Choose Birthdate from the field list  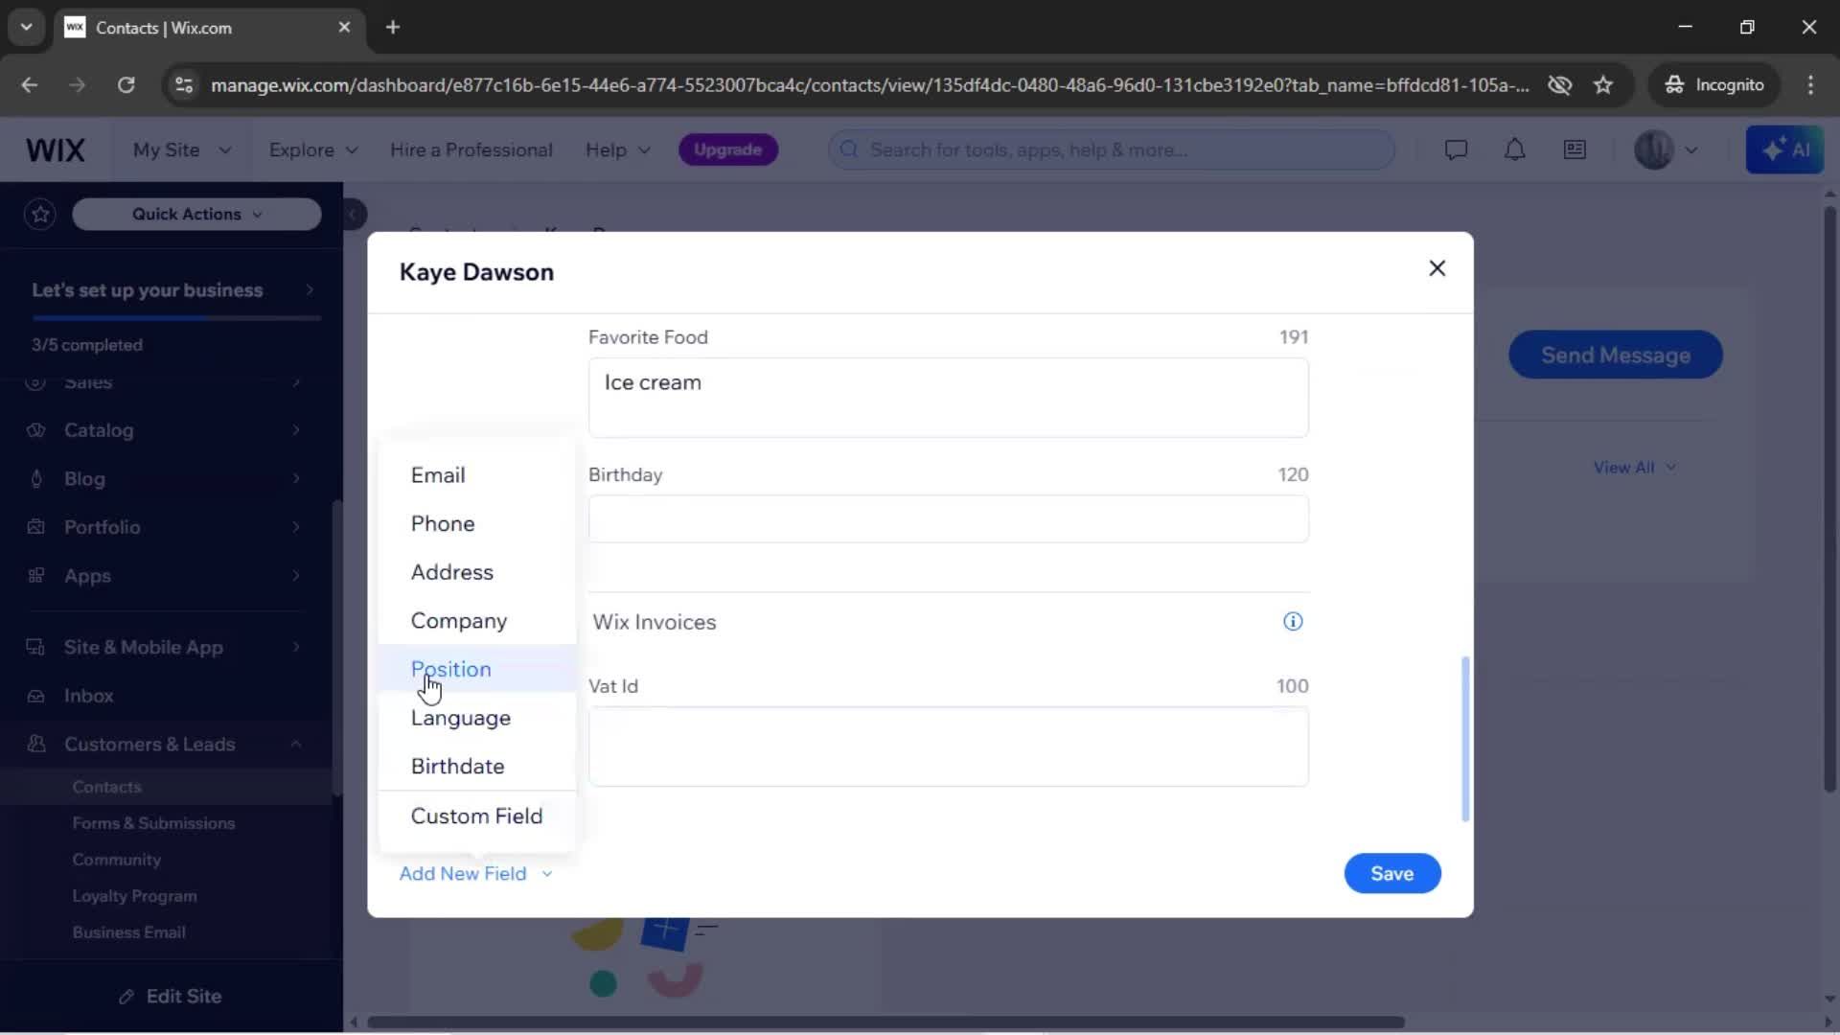tap(477, 767)
